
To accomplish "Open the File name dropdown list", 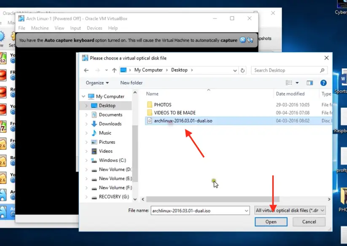I will click(246, 211).
